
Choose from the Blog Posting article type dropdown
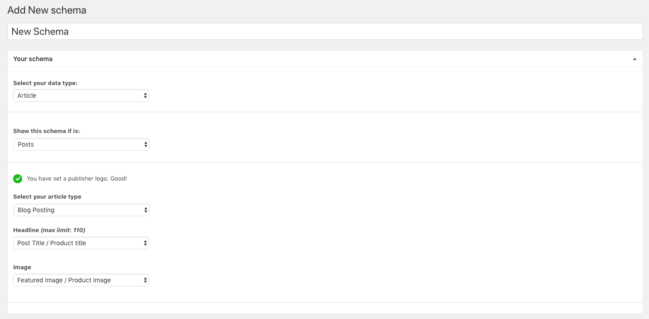pyautogui.click(x=81, y=210)
